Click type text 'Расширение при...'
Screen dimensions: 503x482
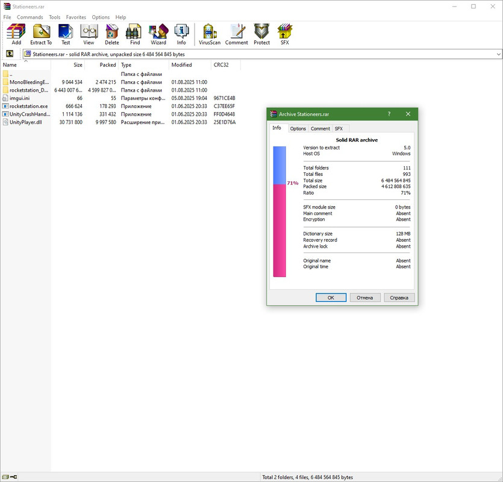point(143,122)
